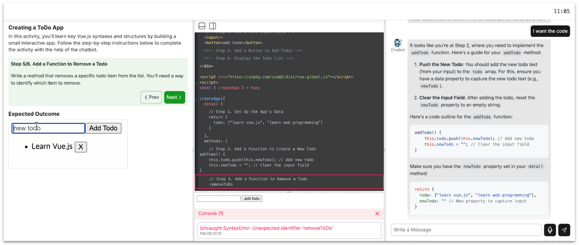This screenshot has width=579, height=245.
Task: Go to the previous step with Prev
Action: coord(151,97)
